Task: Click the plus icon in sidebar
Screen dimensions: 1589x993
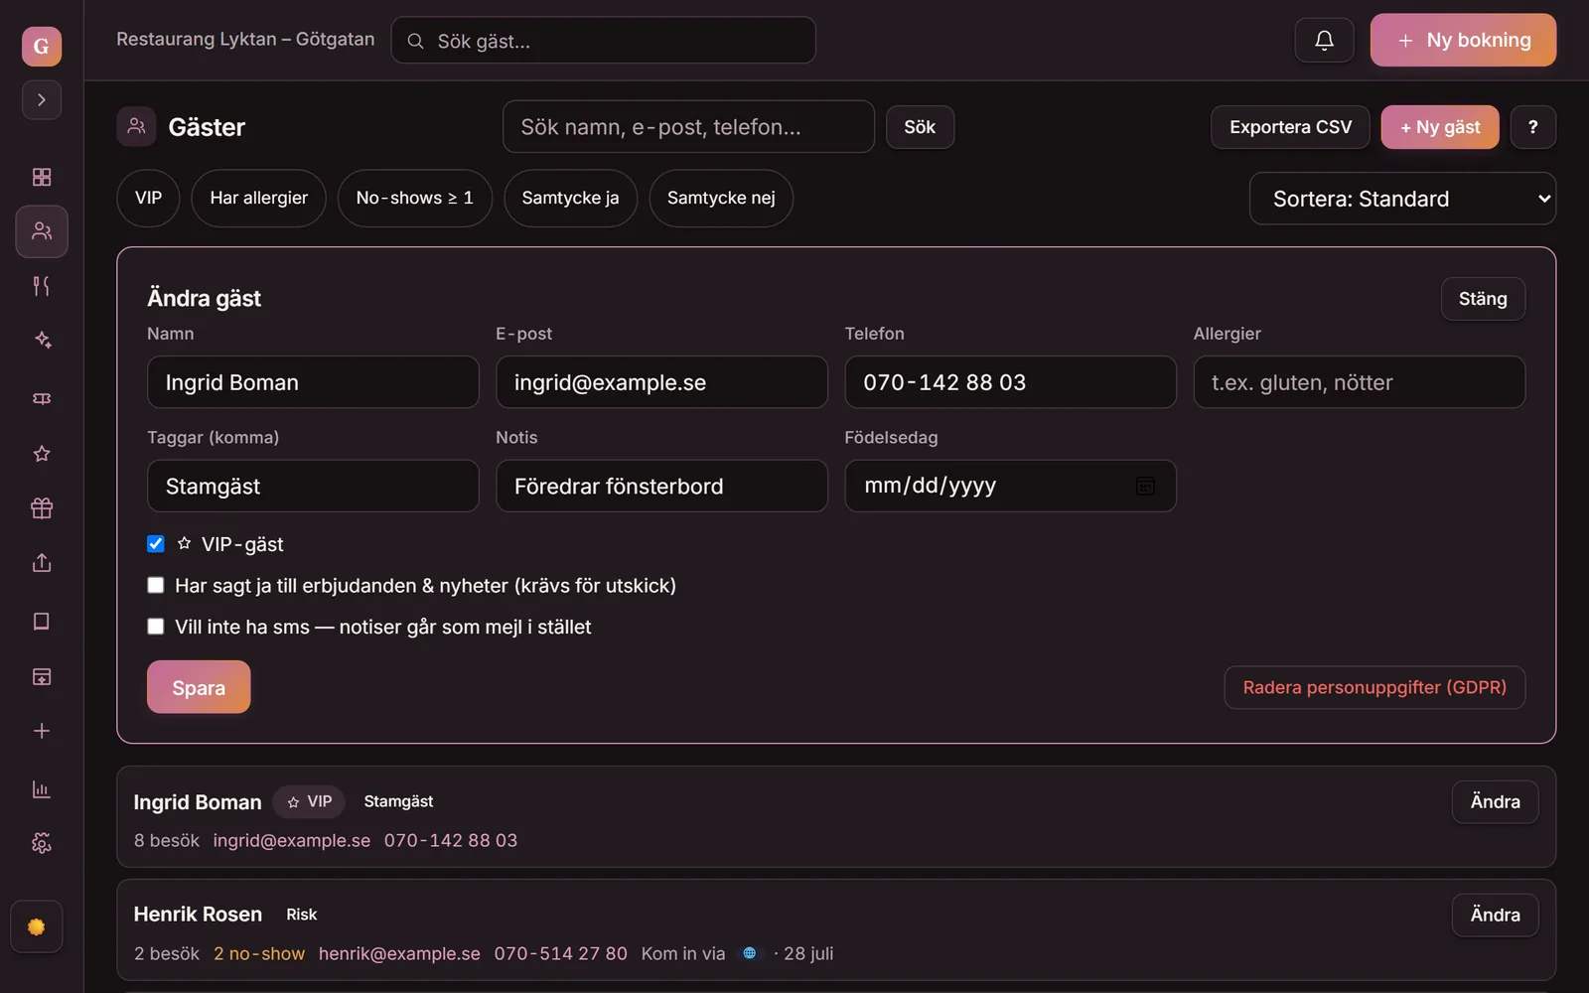Action: click(x=42, y=731)
